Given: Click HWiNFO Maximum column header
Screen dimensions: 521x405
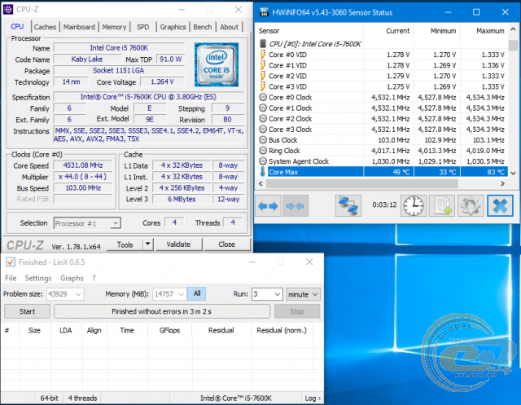Looking at the screenshot, I should [484, 31].
